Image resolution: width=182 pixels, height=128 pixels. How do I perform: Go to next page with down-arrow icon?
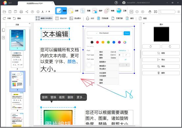click(38, 11)
